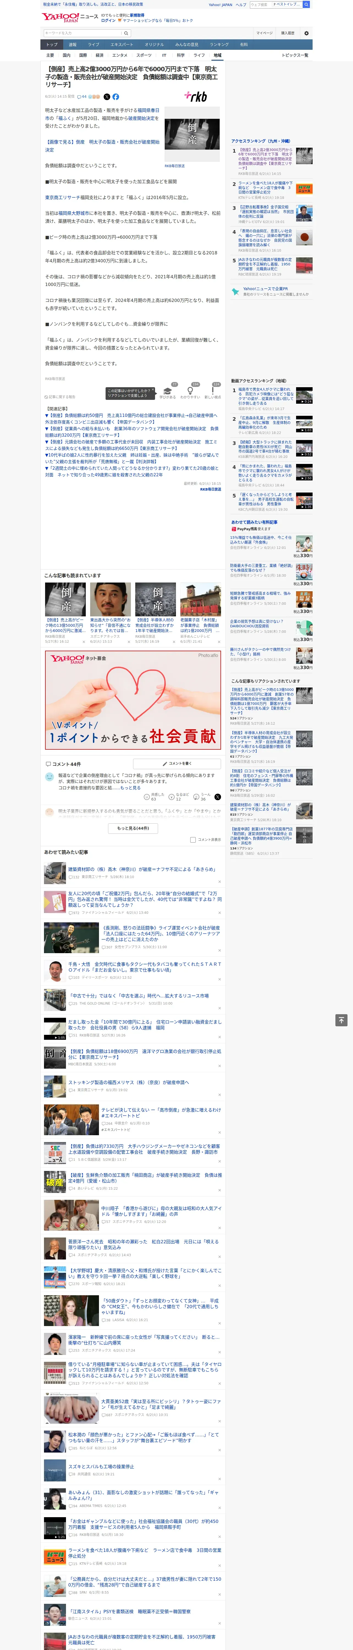Open the Yahoo ネット募金 社会貢献 banner
Viewport: 353px width, 1650px height.
click(x=133, y=700)
